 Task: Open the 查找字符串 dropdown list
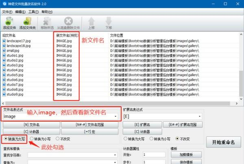pos(116,155)
